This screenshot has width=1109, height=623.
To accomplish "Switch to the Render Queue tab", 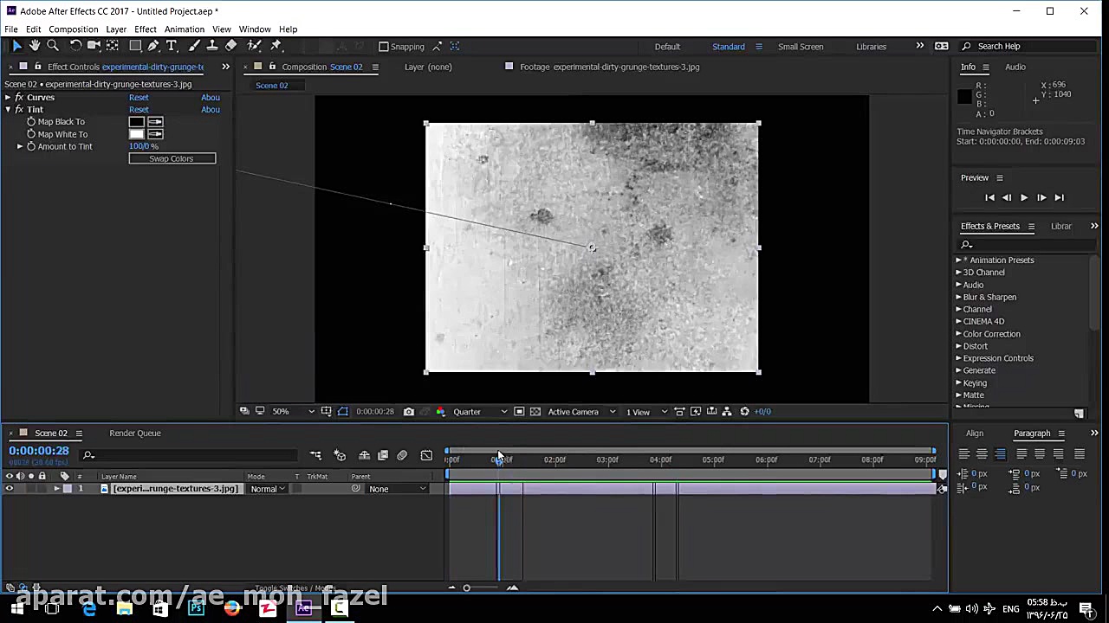I will pyautogui.click(x=135, y=434).
